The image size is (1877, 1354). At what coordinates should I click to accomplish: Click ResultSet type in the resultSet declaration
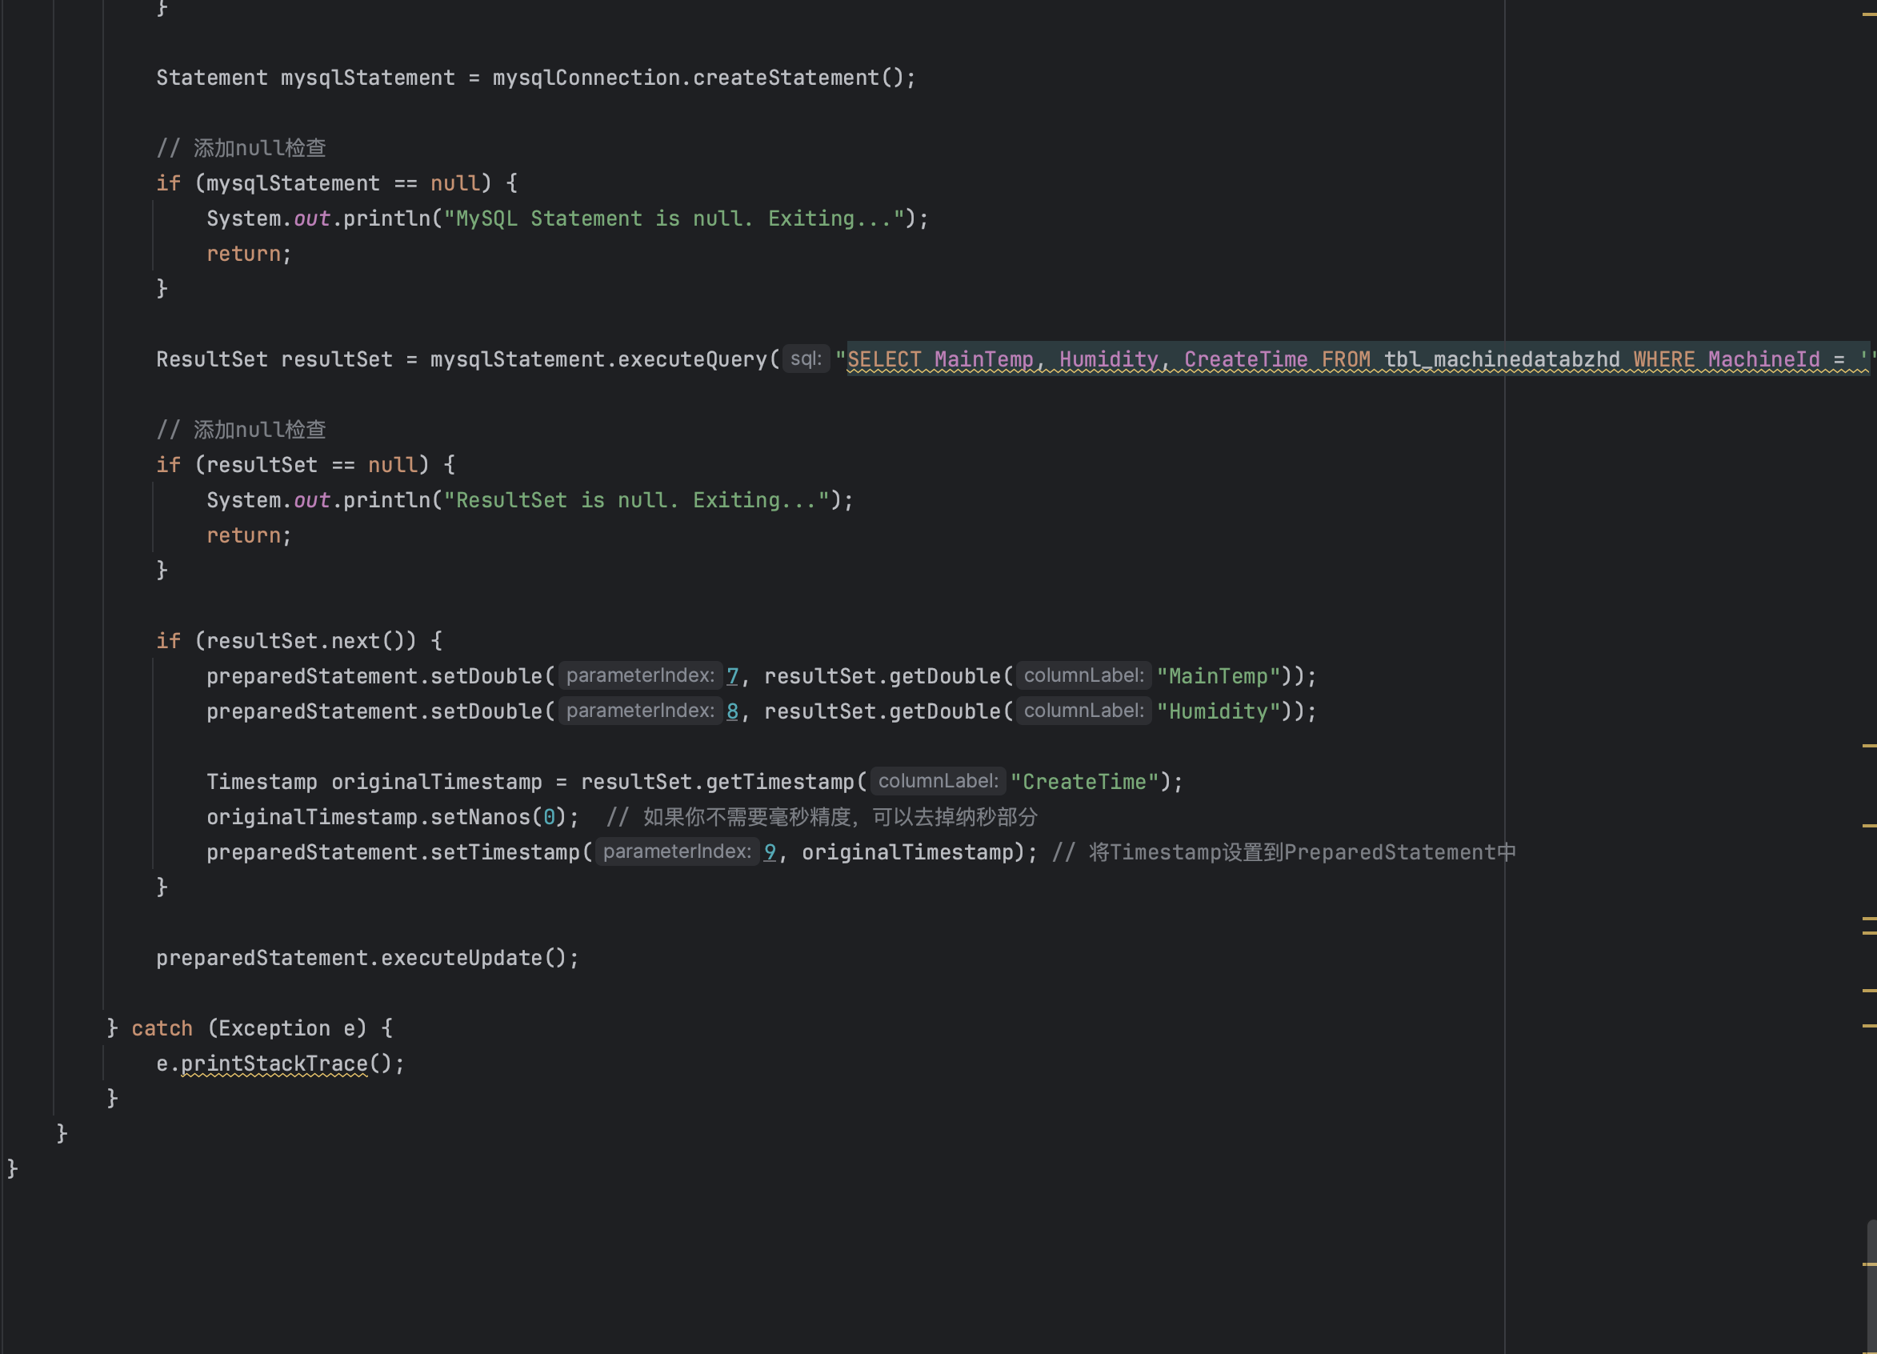click(212, 359)
